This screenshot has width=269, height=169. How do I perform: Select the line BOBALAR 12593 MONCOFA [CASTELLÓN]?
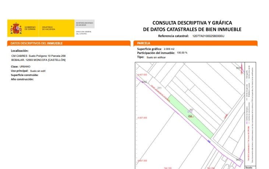coord(38,60)
